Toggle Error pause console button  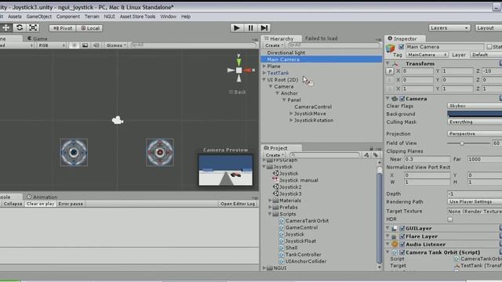pos(71,204)
